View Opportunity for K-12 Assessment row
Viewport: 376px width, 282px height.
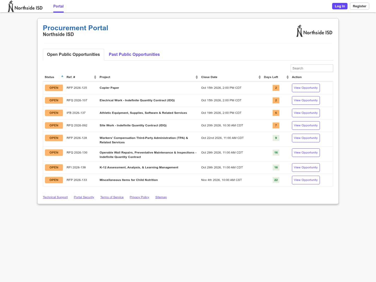pyautogui.click(x=306, y=167)
